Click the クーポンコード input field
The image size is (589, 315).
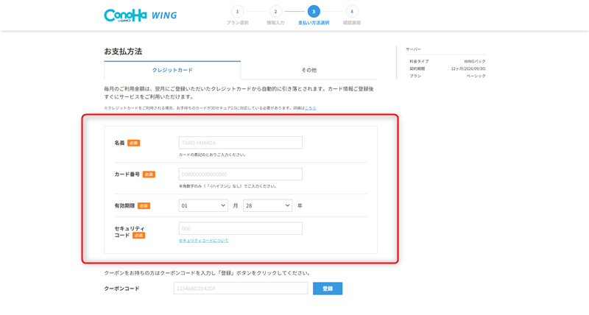pos(241,289)
